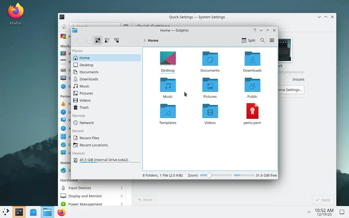Viewport: 349px width, 218px height.
Task: Open System Settings window title bar icon
Action: point(62,17)
